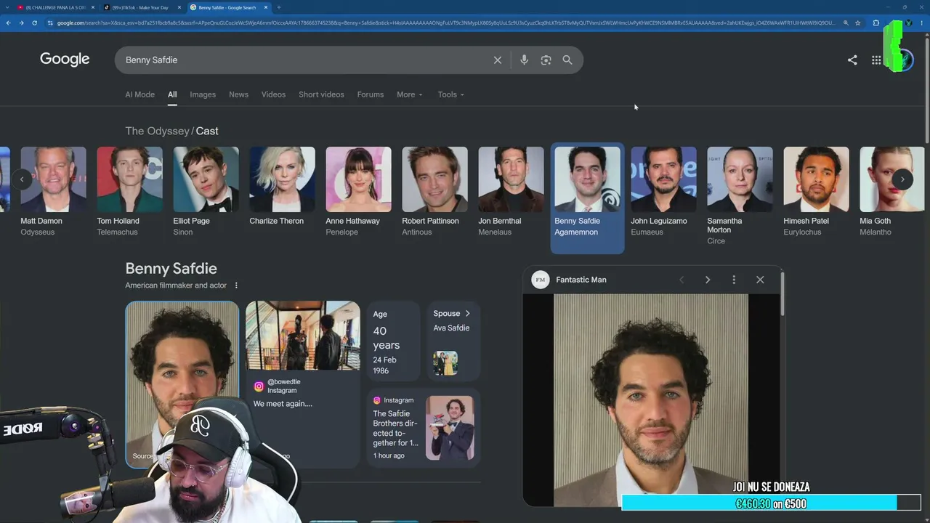Image resolution: width=930 pixels, height=523 pixels.
Task: Select Elliot Page cast card
Action: click(x=206, y=192)
